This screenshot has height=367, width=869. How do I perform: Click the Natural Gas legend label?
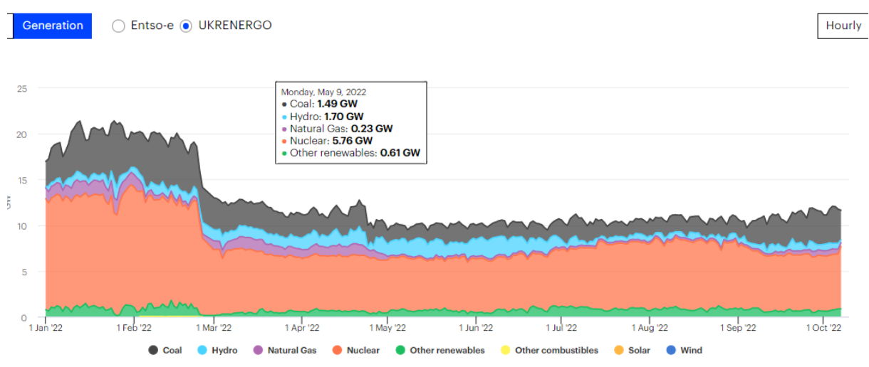point(292,350)
